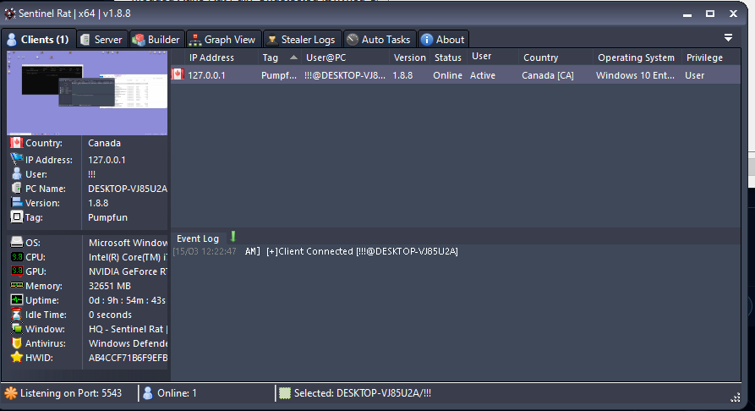Click the "Selected: DESKTOP-VJ85U2A/!!!" status text
This screenshot has width=755, height=411.
pos(363,393)
